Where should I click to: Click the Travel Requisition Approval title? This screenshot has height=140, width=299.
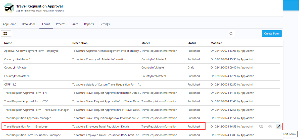point(39,6)
